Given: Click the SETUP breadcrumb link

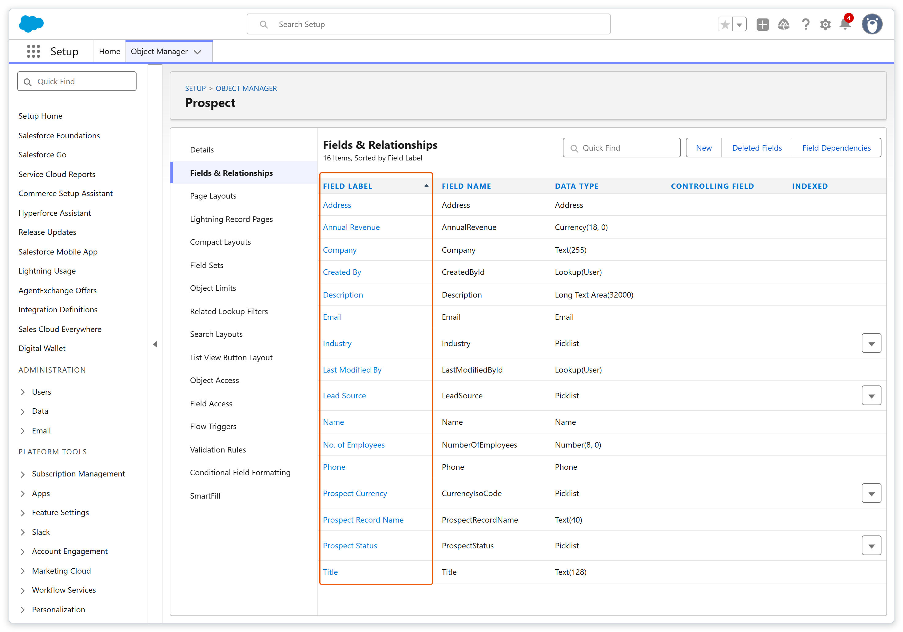Looking at the screenshot, I should (x=196, y=89).
